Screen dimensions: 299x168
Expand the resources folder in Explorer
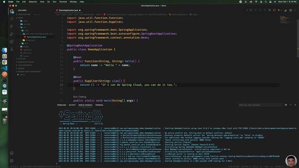30,40
